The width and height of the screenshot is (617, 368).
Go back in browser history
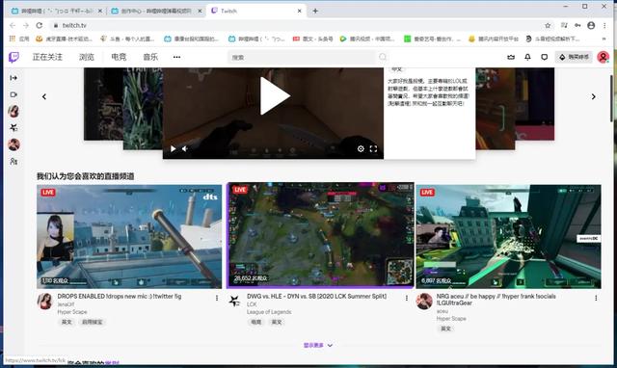pos(13,25)
